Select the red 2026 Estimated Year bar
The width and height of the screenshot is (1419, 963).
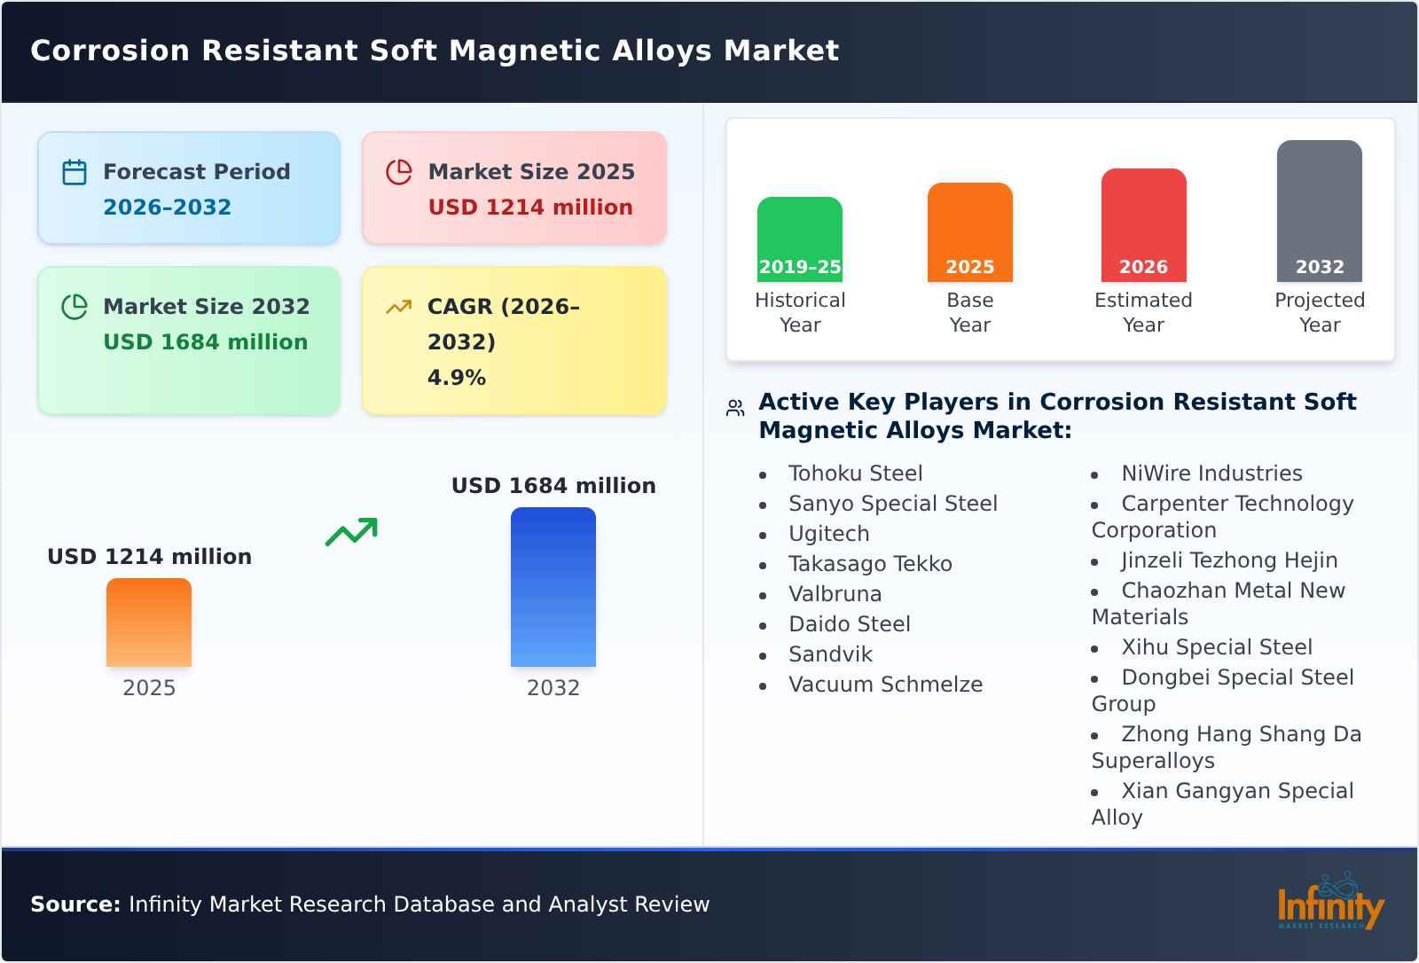1143,226
